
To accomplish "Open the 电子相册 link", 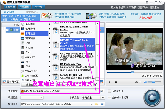I will (59, 14).
